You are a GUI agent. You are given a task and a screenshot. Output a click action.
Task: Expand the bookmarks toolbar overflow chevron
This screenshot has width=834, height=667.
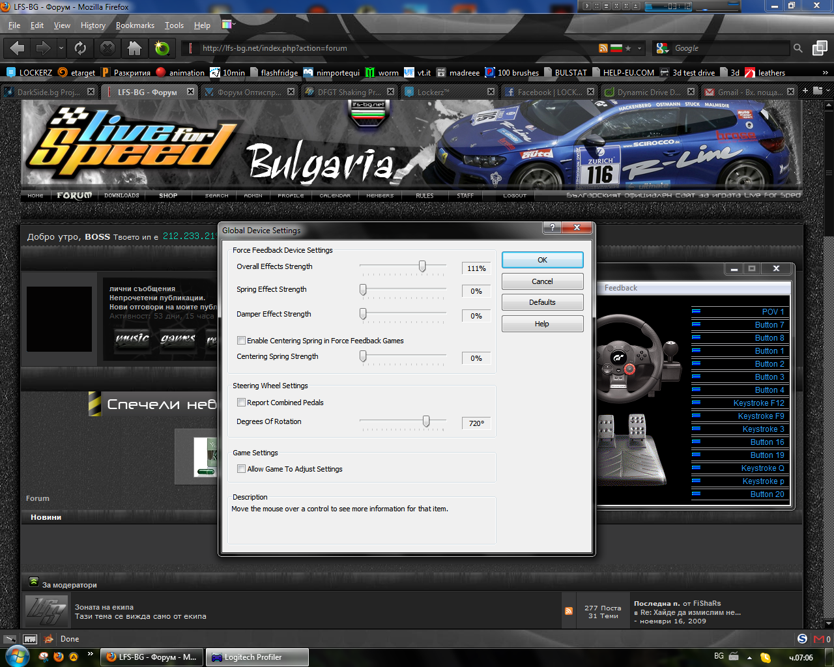coord(826,72)
